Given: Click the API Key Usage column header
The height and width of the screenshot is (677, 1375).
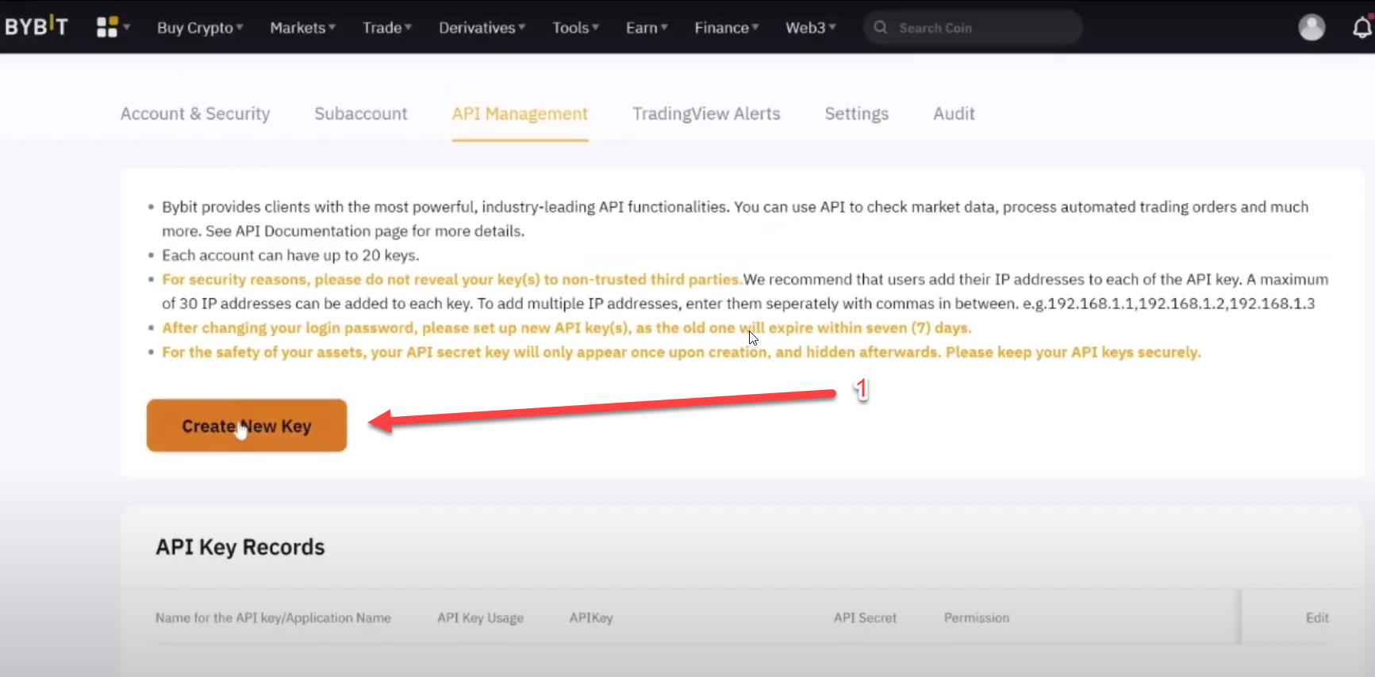Looking at the screenshot, I should coord(480,618).
